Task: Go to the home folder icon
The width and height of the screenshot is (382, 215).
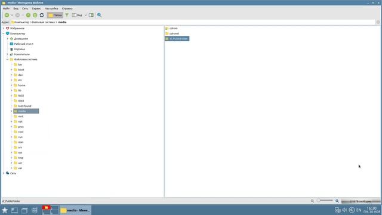Action: 35,15
